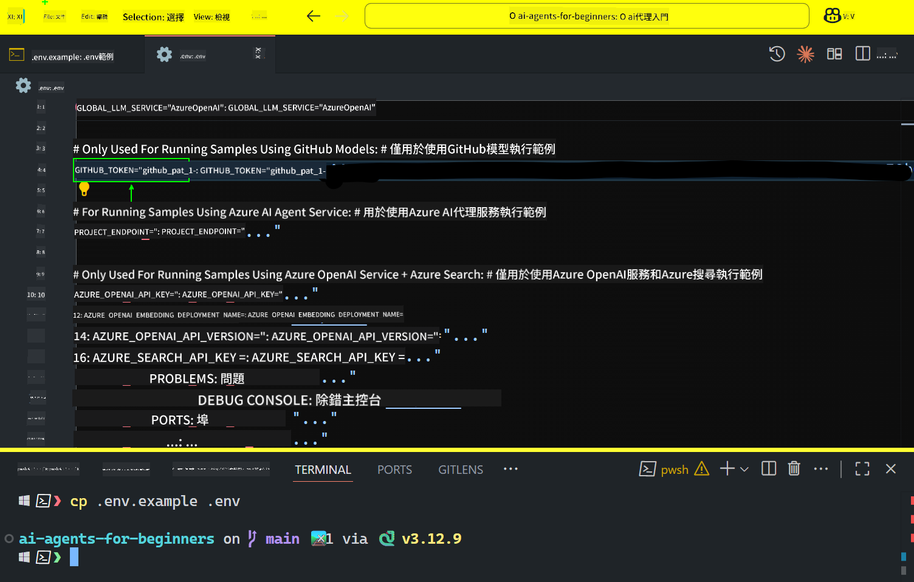Screen dimensions: 914x582
Task: Open the diff view icon in the editor toolbar
Action: coord(834,54)
